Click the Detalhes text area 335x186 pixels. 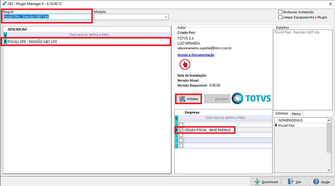coord(303,70)
